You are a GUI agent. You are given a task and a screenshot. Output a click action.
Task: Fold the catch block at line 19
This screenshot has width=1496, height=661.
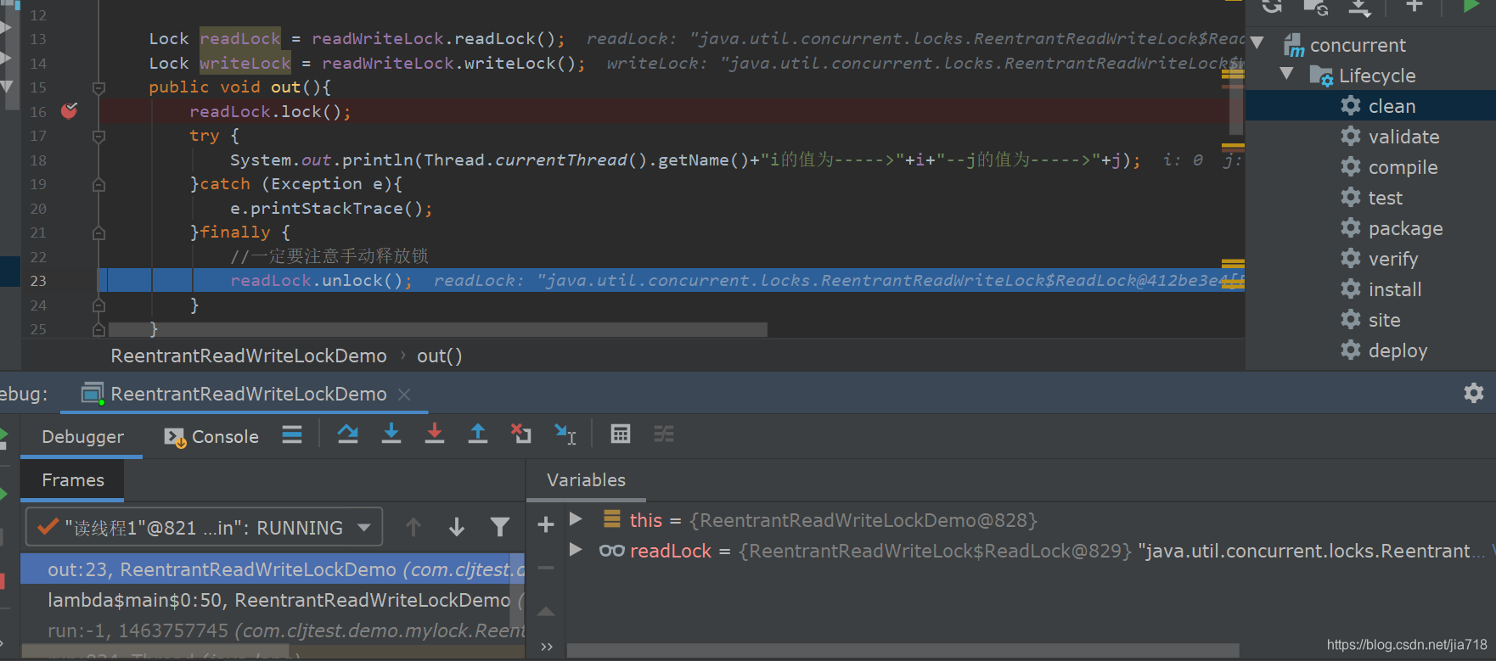coord(98,184)
